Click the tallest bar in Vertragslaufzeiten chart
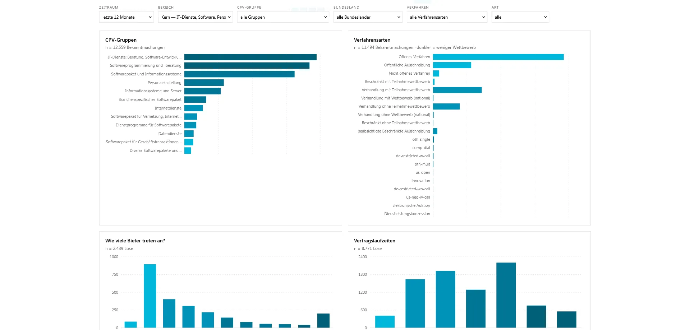 point(506,295)
